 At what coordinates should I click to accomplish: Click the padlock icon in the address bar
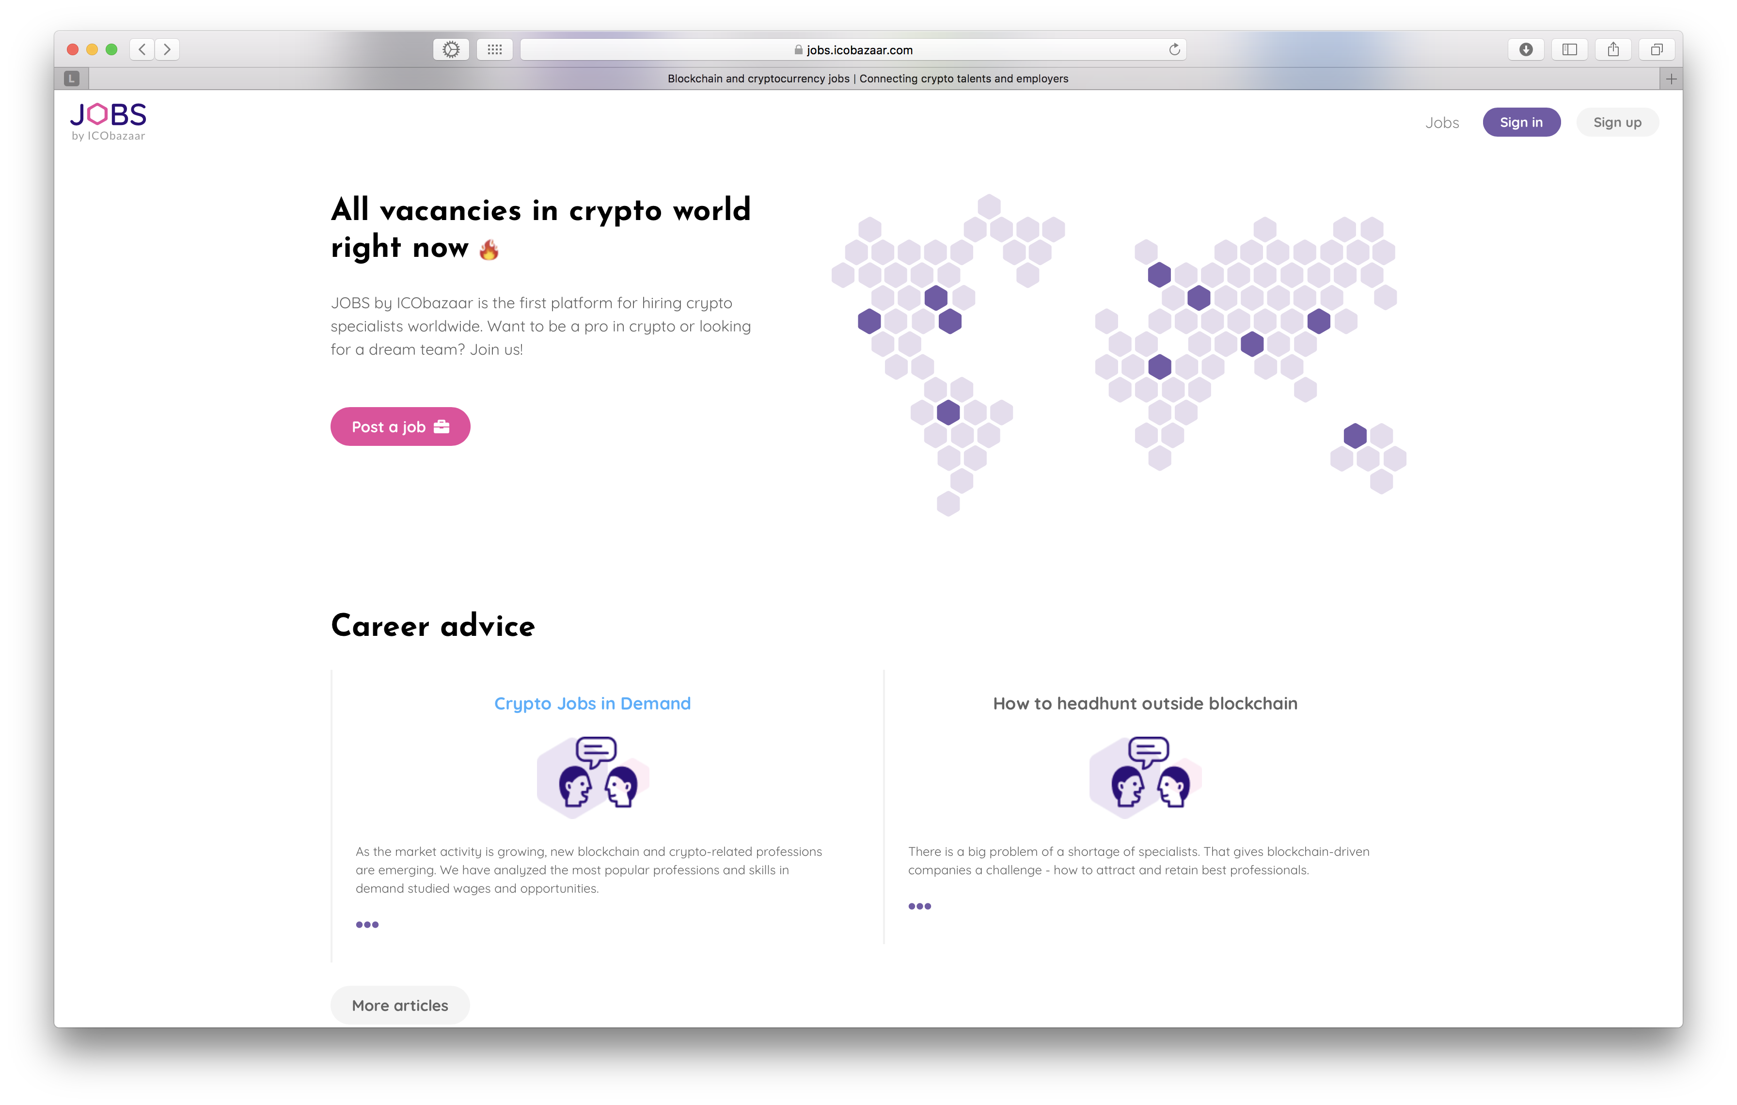click(799, 50)
